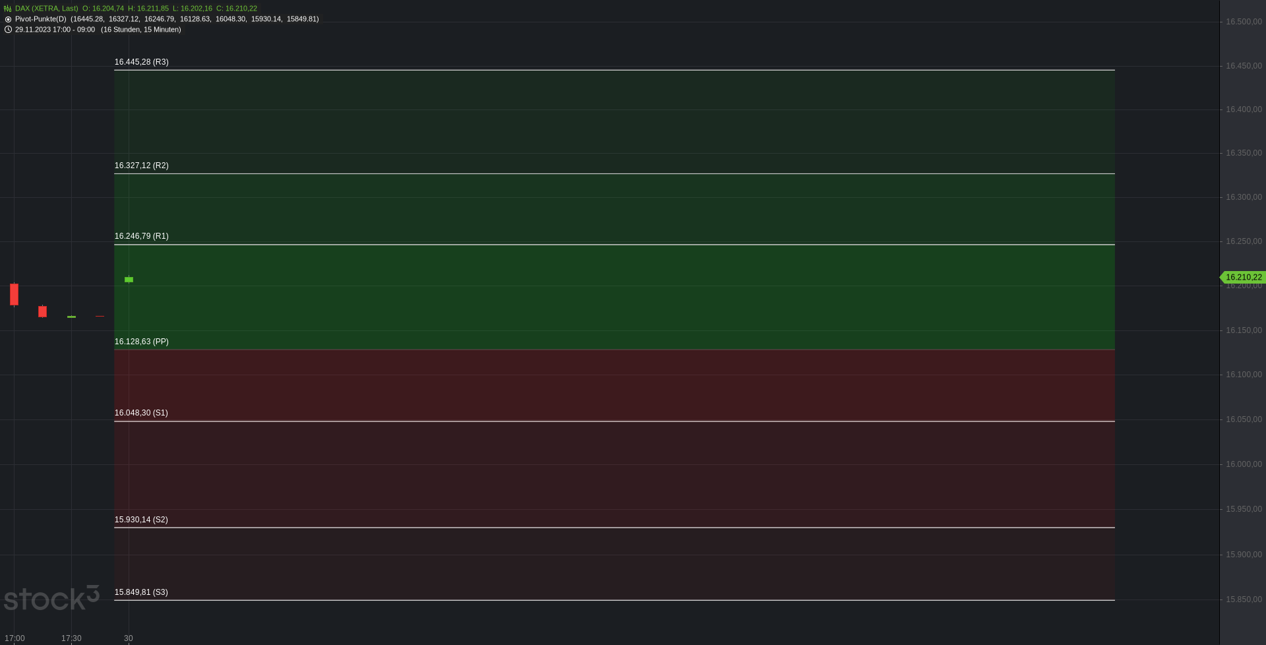This screenshot has height=645, width=1266.
Task: Select the 15.930,14 (S2) support line label
Action: click(141, 520)
